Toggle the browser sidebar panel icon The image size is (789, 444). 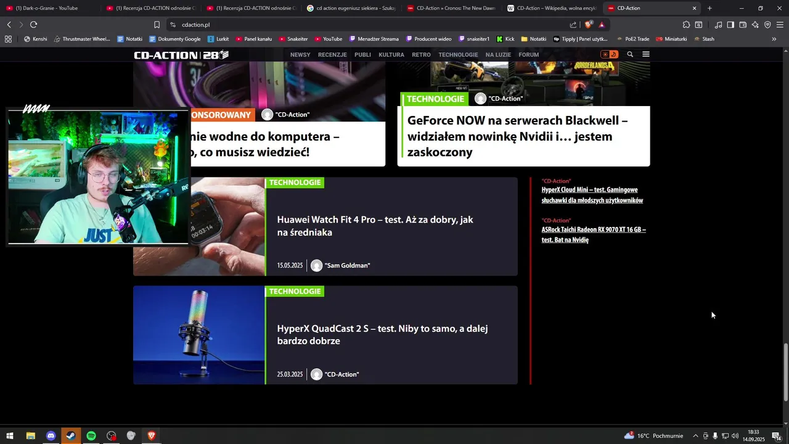[730, 25]
